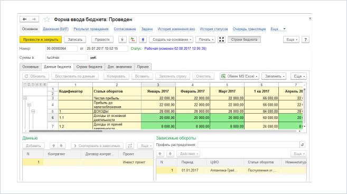Collapse the group at row 5 ДОХОДЫ
Viewport: 347px width, 194px height.
tap(33, 111)
